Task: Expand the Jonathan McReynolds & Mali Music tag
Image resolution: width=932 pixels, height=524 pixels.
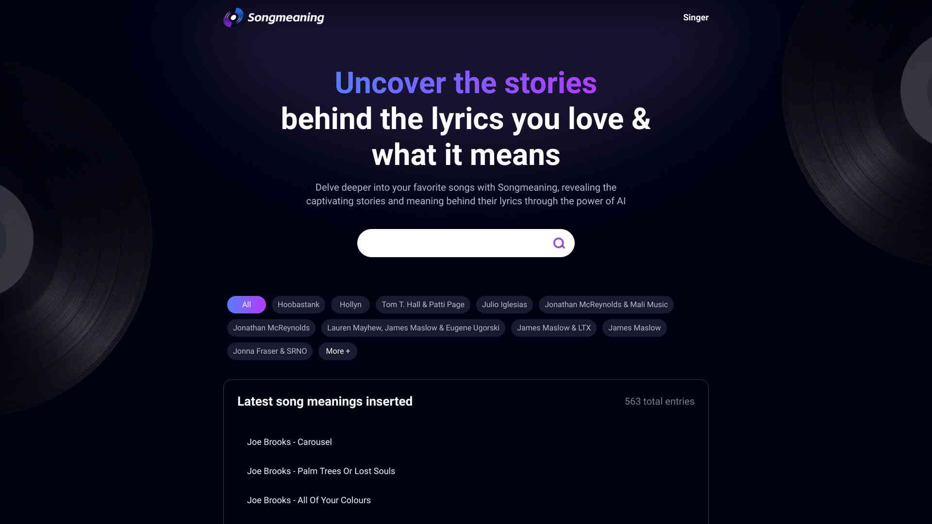Action: (x=605, y=305)
